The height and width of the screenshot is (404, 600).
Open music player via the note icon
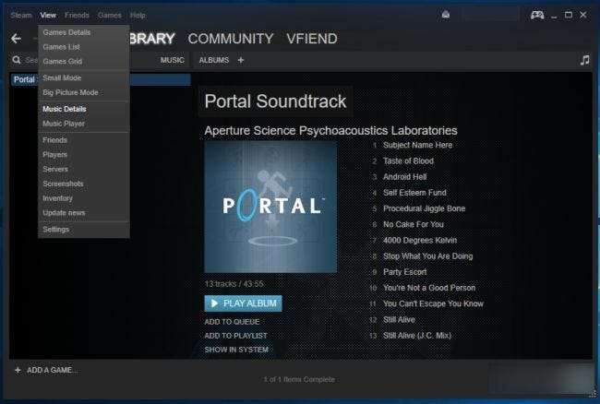click(584, 60)
